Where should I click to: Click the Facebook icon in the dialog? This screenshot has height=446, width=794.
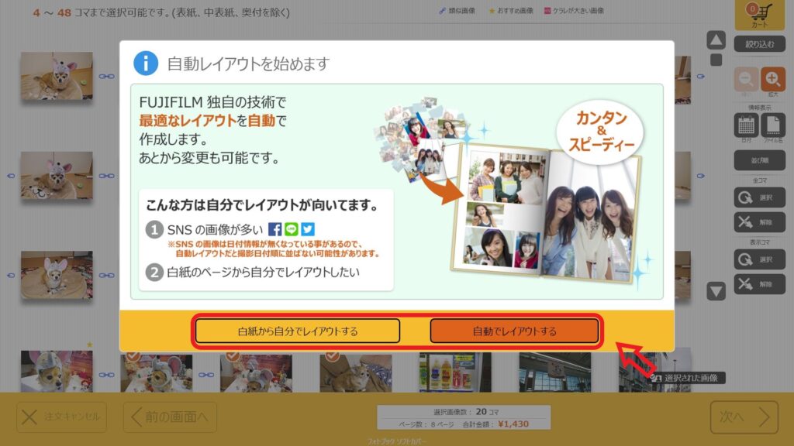[274, 229]
